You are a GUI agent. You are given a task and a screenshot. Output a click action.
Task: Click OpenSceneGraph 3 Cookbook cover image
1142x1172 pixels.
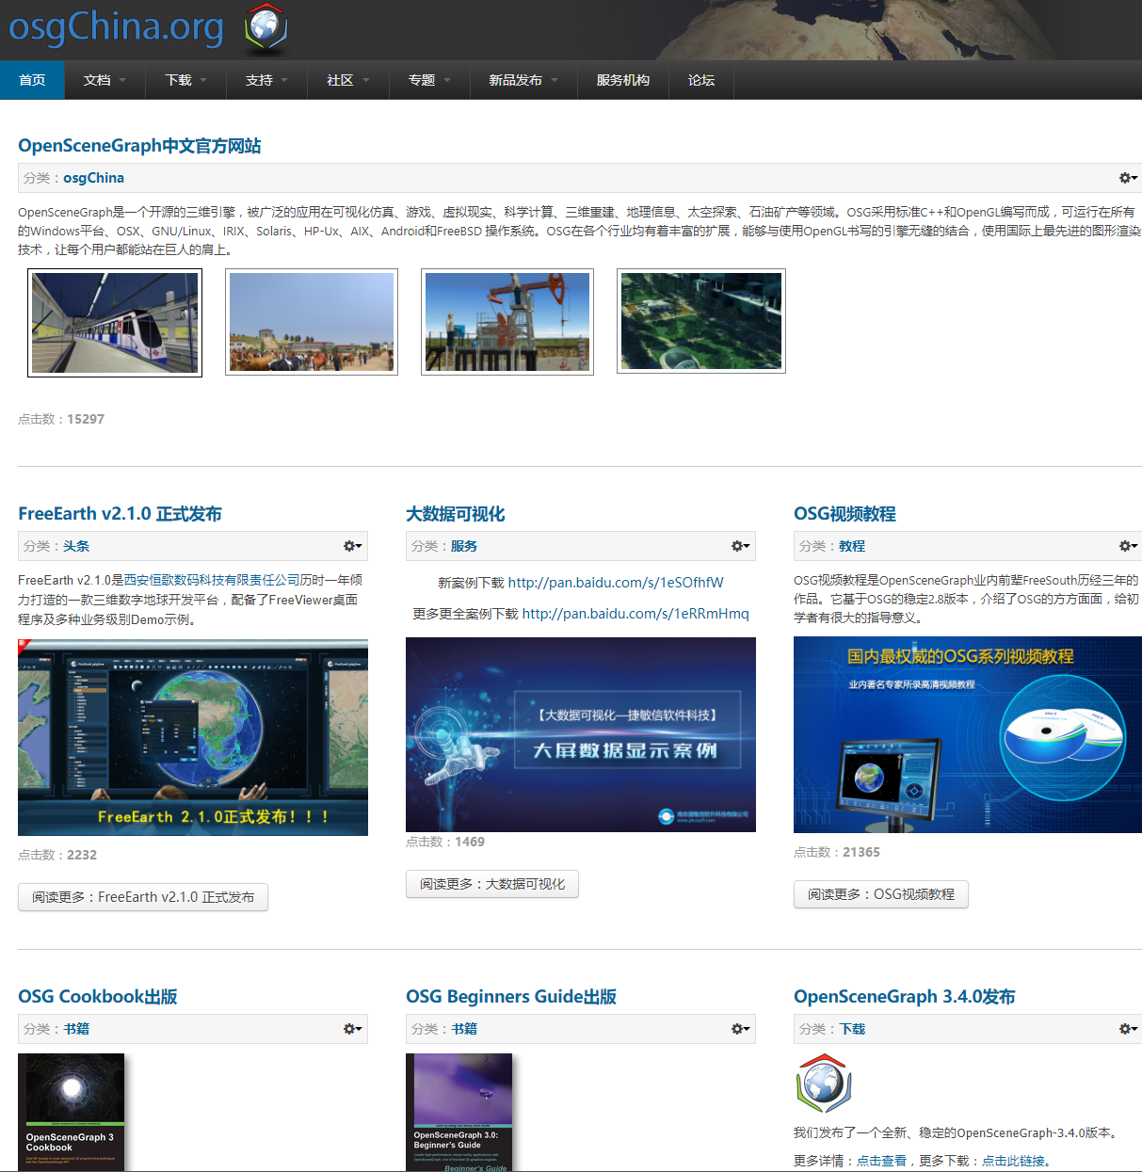[72, 1112]
